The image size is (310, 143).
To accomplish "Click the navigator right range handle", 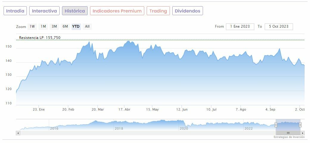I will tap(300, 125).
